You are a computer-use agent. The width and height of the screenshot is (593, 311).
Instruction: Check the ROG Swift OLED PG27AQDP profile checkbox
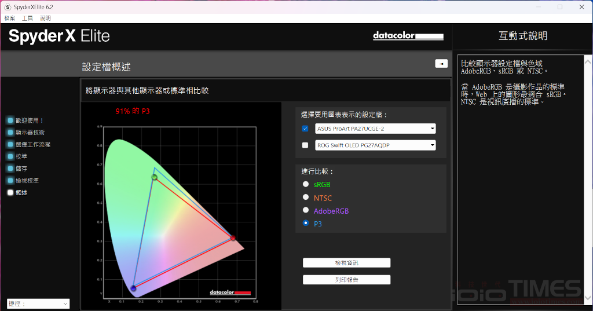click(305, 145)
